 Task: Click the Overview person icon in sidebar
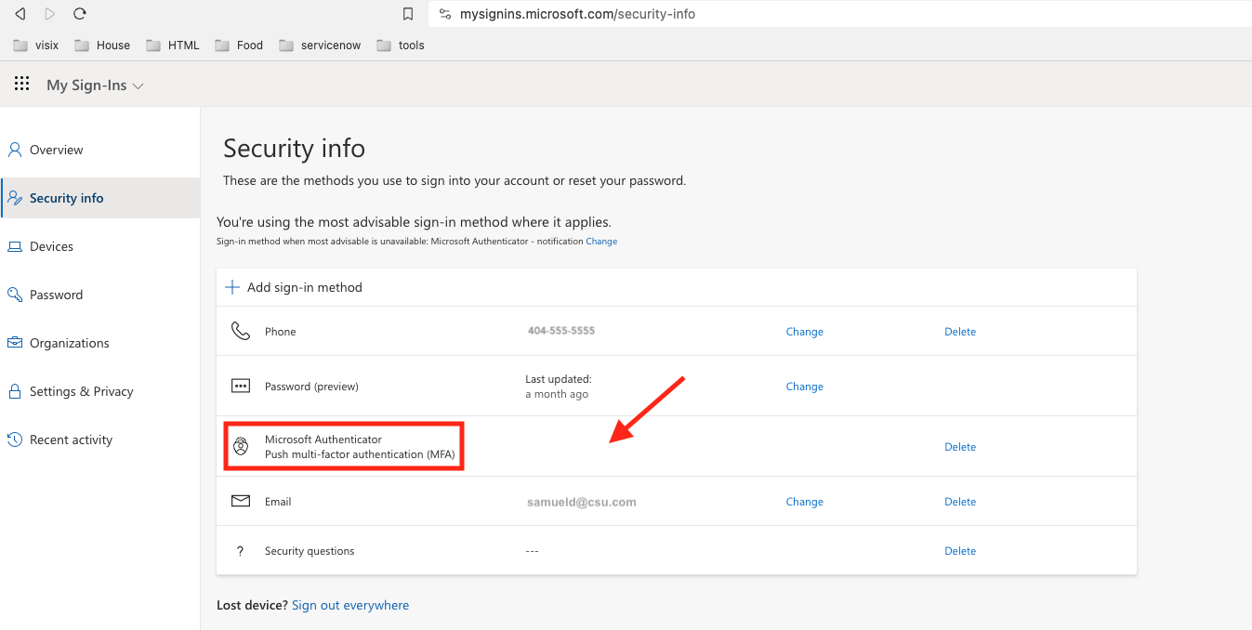pyautogui.click(x=15, y=150)
